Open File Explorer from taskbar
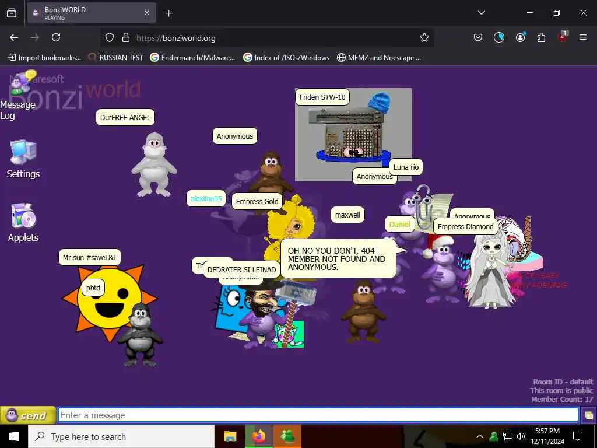This screenshot has width=597, height=448. tap(230, 436)
